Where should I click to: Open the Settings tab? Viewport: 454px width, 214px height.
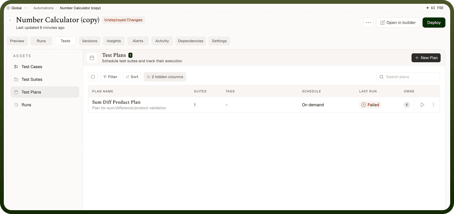pos(219,41)
